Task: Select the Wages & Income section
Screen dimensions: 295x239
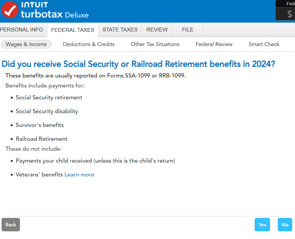Action: [x=26, y=44]
